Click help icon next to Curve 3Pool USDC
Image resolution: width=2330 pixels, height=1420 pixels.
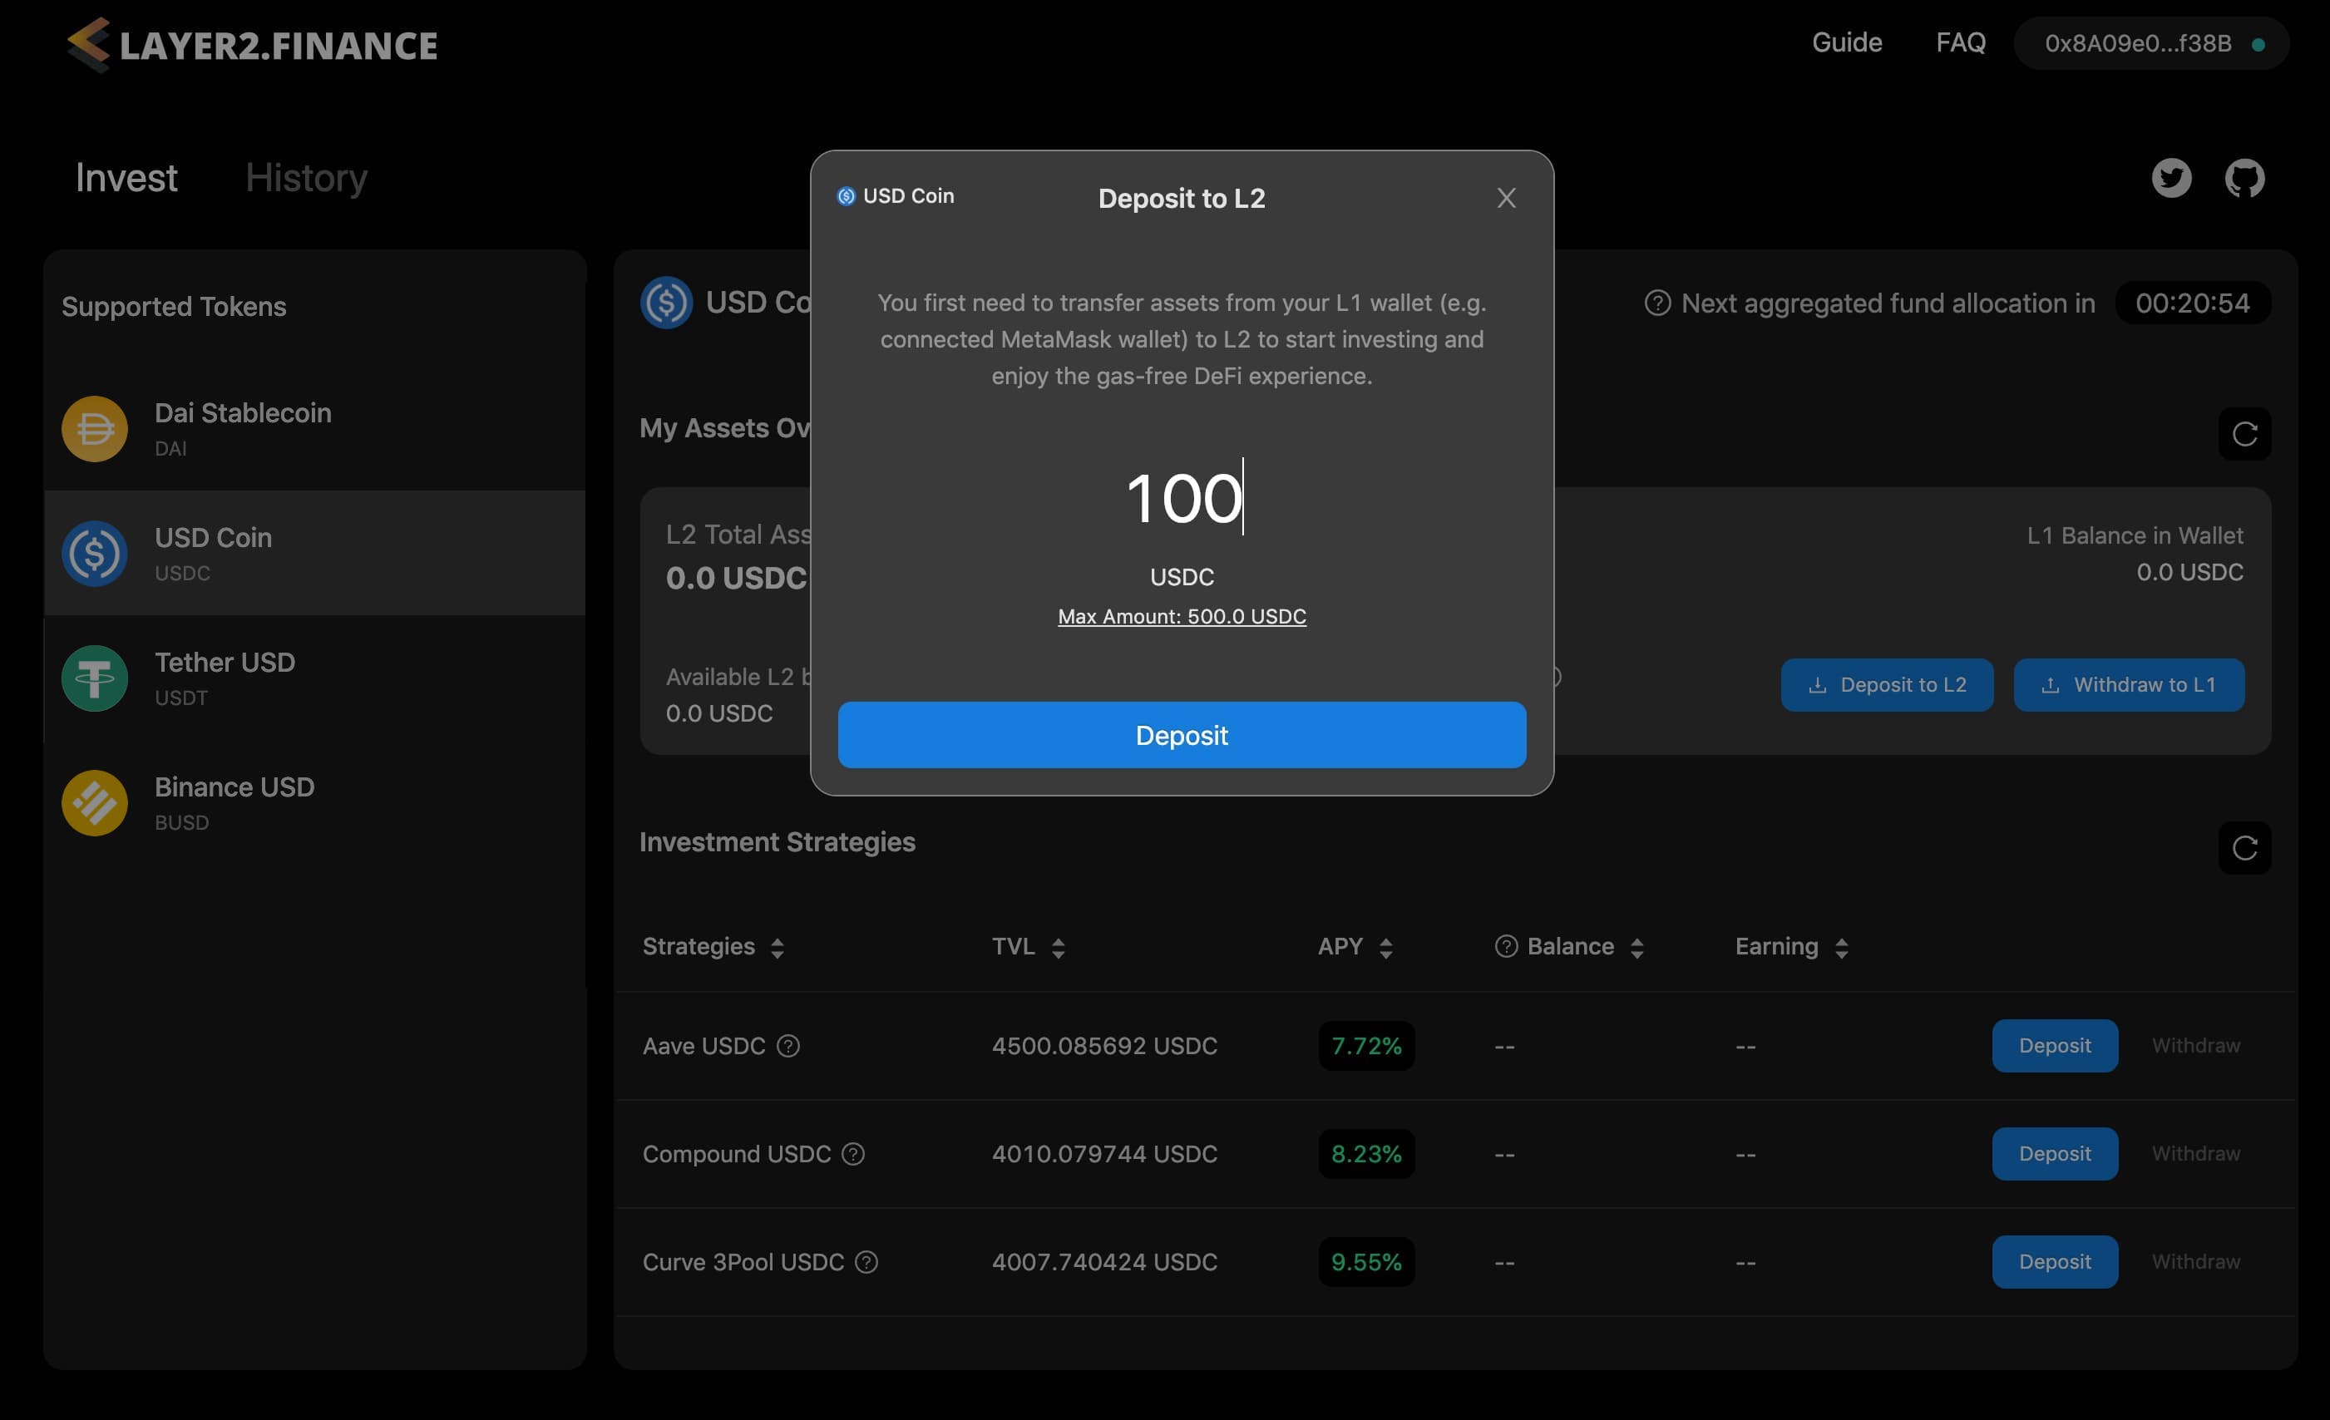tap(866, 1261)
